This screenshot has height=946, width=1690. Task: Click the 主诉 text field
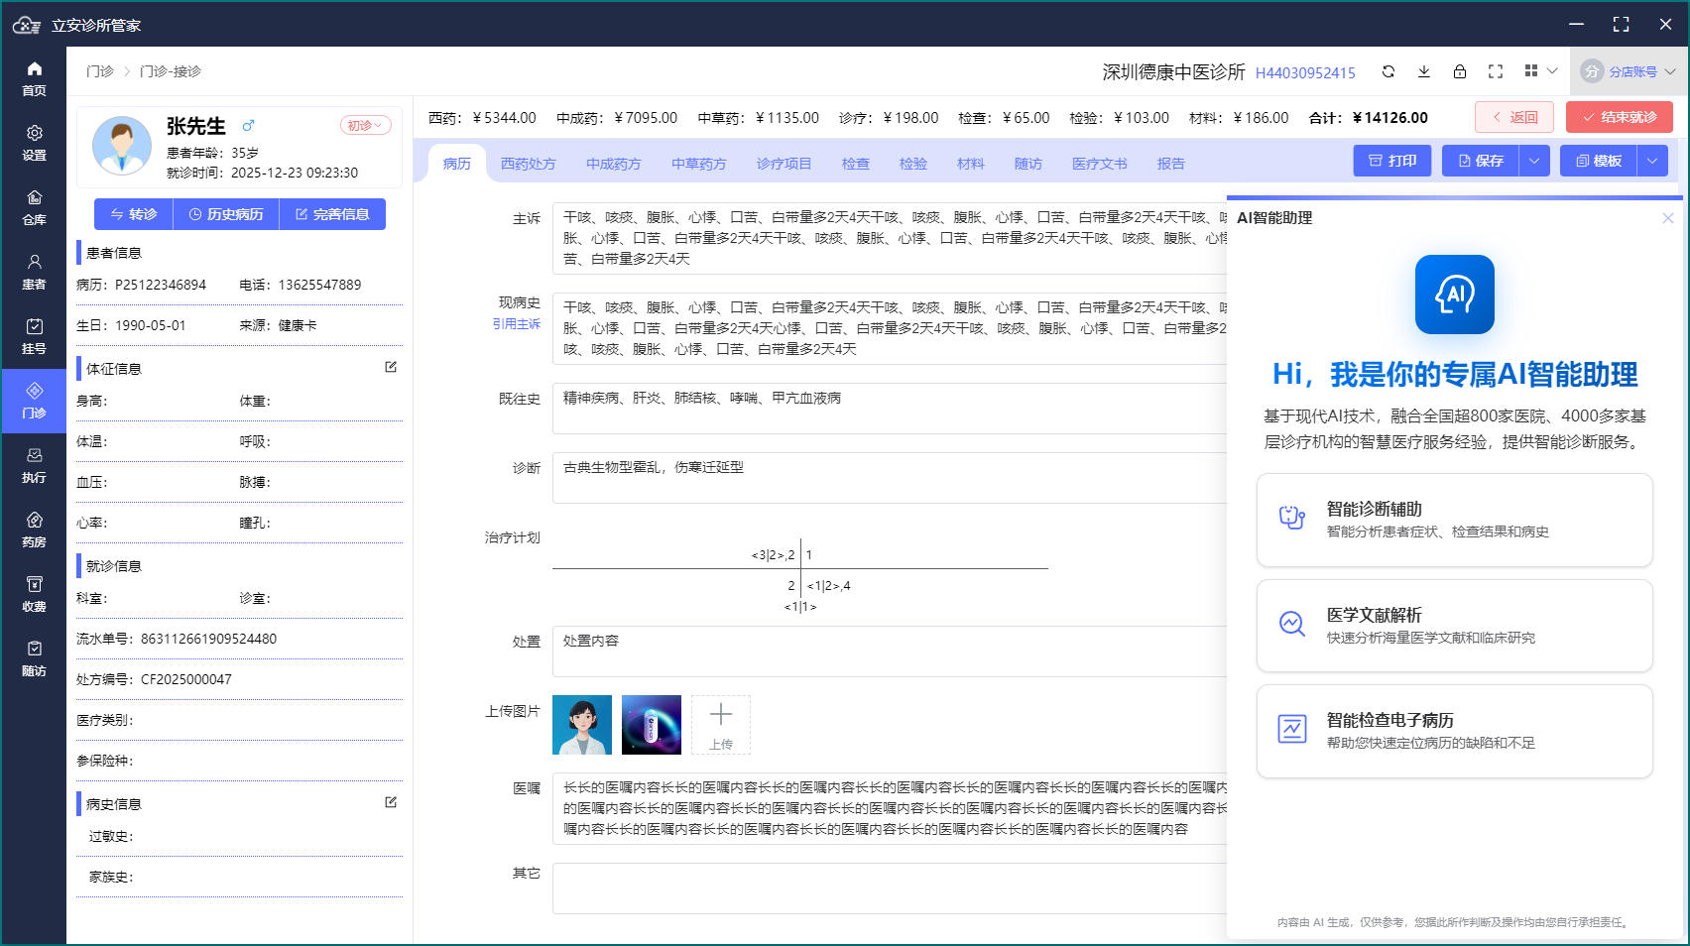(890, 238)
